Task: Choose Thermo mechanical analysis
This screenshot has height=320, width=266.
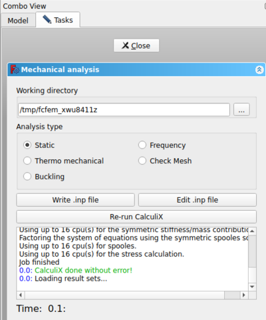Action: coord(64,161)
